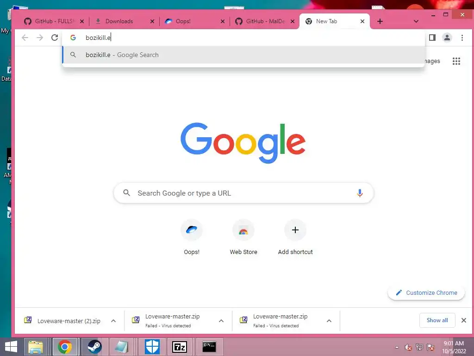474x356 pixels.
Task: Open the Google apps grid
Action: pyautogui.click(x=456, y=61)
